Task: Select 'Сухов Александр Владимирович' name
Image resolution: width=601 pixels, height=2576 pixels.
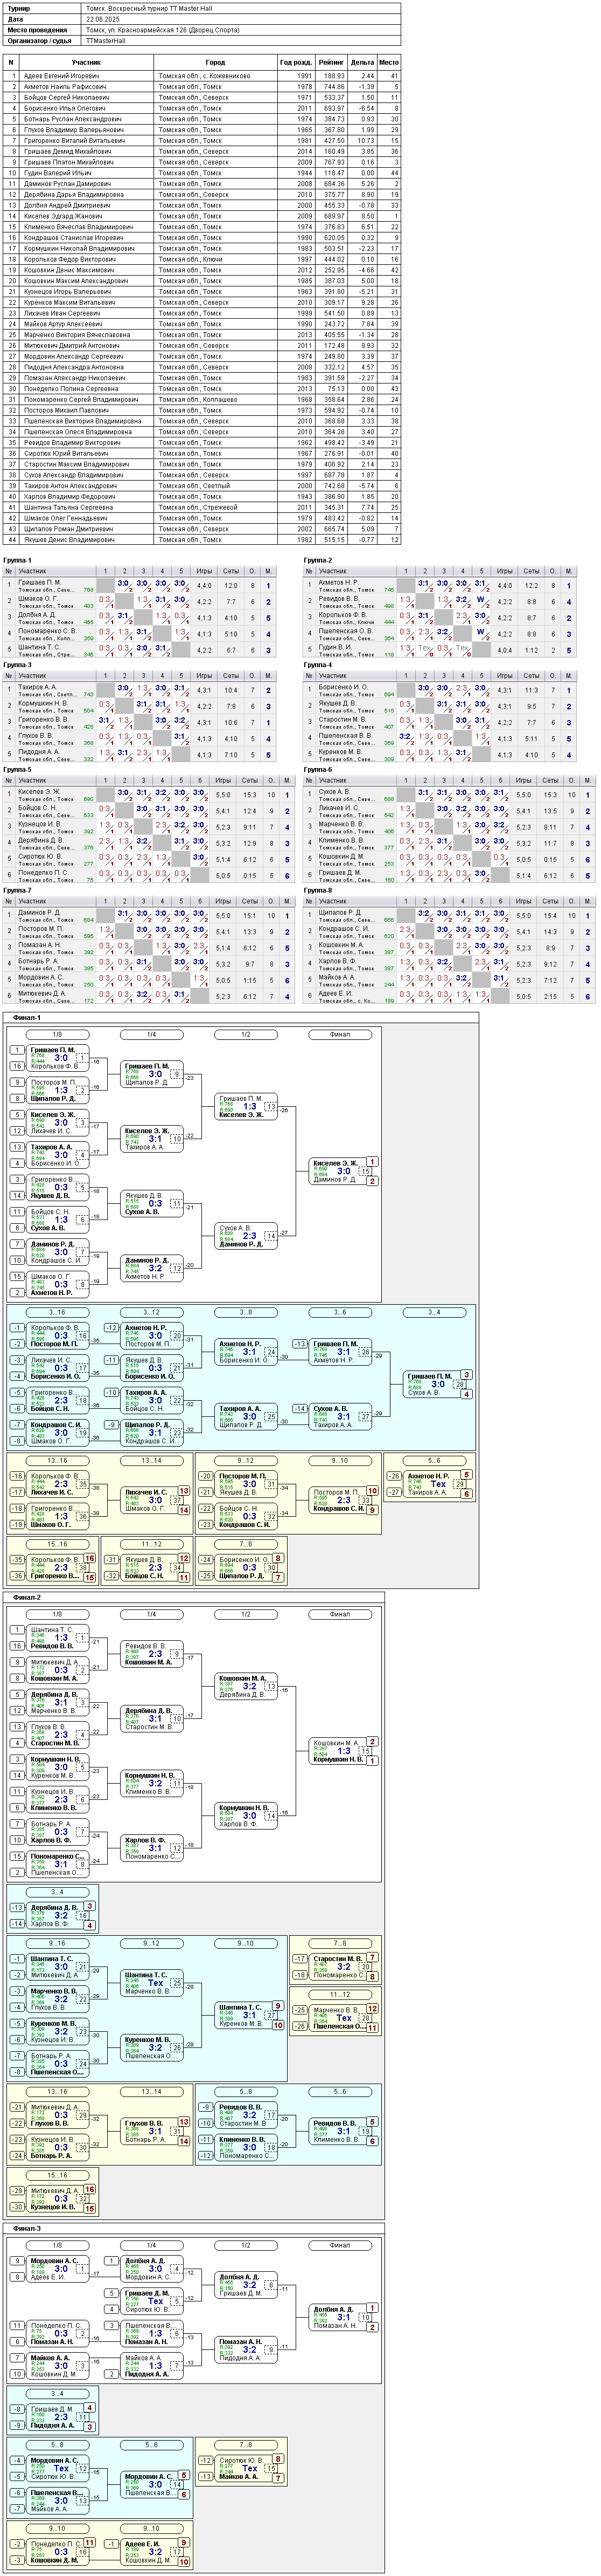Action: click(74, 475)
